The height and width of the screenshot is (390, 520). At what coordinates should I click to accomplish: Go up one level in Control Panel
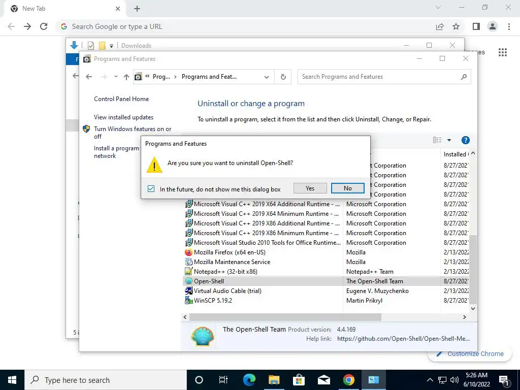tap(126, 77)
